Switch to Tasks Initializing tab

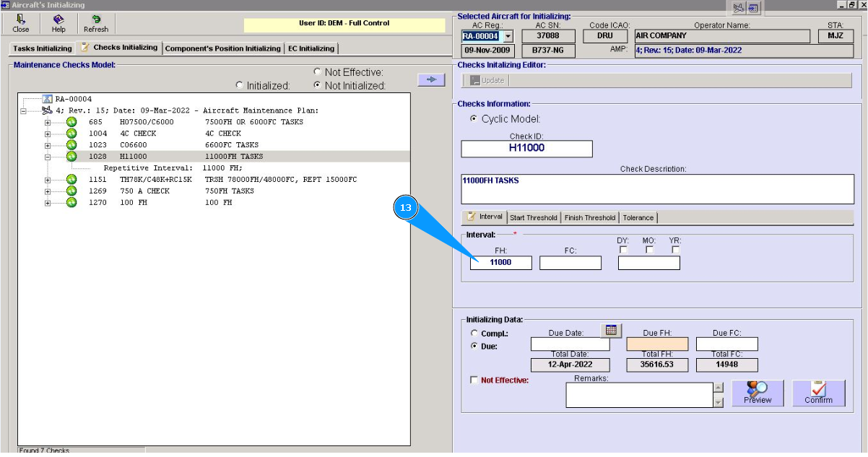point(43,48)
